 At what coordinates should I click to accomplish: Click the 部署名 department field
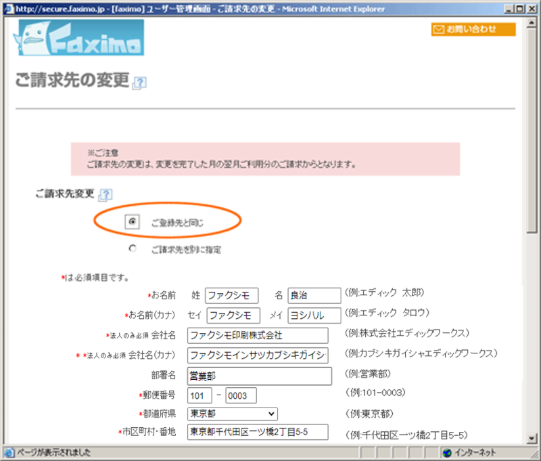point(259,376)
